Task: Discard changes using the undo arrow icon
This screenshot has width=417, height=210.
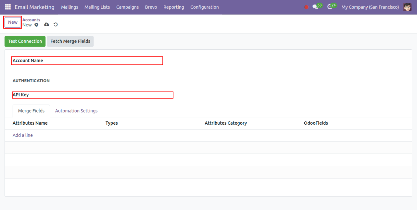Action: [x=56, y=25]
